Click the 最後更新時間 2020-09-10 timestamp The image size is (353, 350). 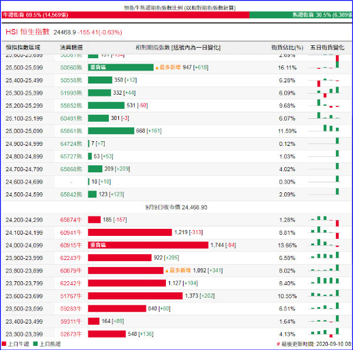coord(314,344)
